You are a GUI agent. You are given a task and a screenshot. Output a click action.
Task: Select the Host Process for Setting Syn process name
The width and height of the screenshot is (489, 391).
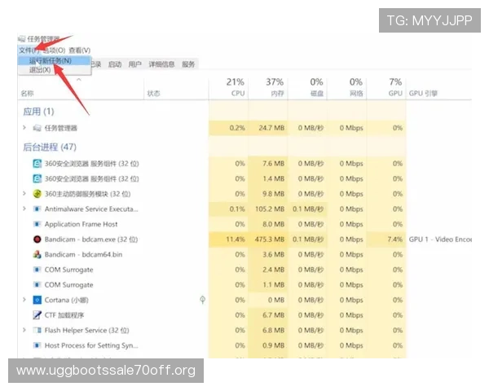pos(91,345)
